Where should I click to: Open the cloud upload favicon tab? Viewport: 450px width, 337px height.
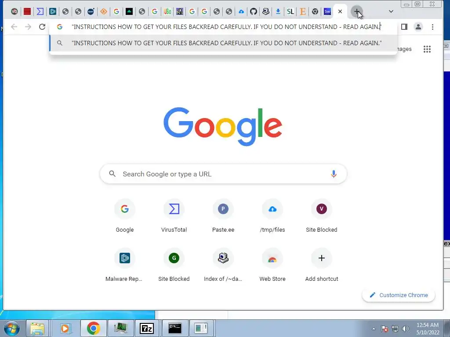point(241,11)
